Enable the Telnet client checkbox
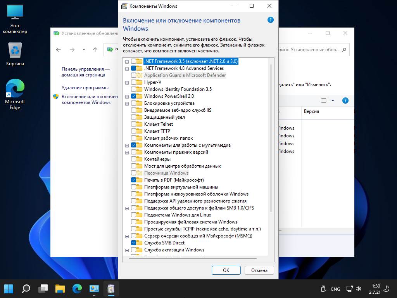The height and width of the screenshot is (298, 397). pos(134,124)
